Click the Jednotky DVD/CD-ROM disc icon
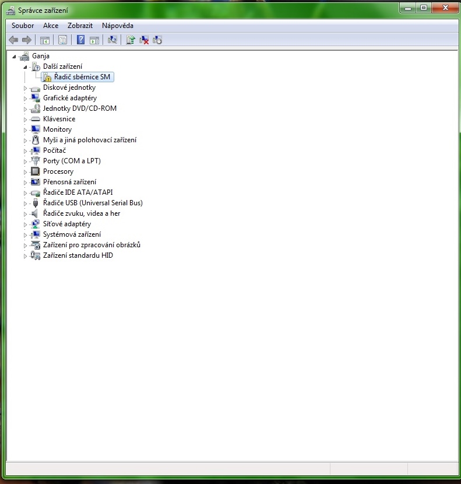461x484 pixels. 36,108
